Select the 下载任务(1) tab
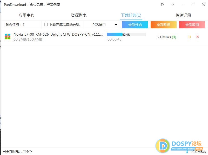 131,15
